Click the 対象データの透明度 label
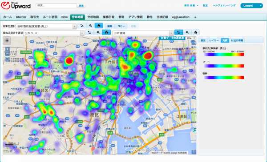The height and width of the screenshot is (162, 267). (172, 38)
